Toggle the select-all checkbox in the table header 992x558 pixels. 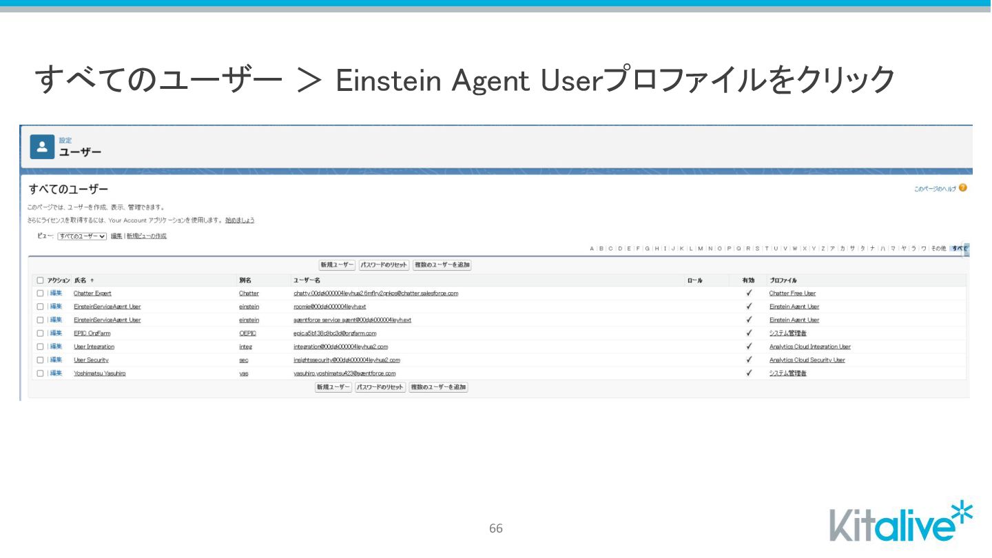(40, 280)
